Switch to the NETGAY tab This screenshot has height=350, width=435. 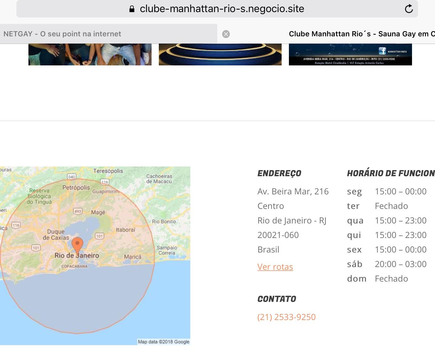pyautogui.click(x=109, y=34)
